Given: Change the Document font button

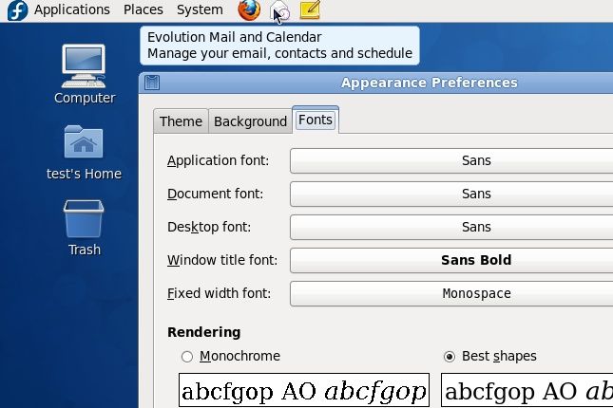Looking at the screenshot, I should coord(451,194).
